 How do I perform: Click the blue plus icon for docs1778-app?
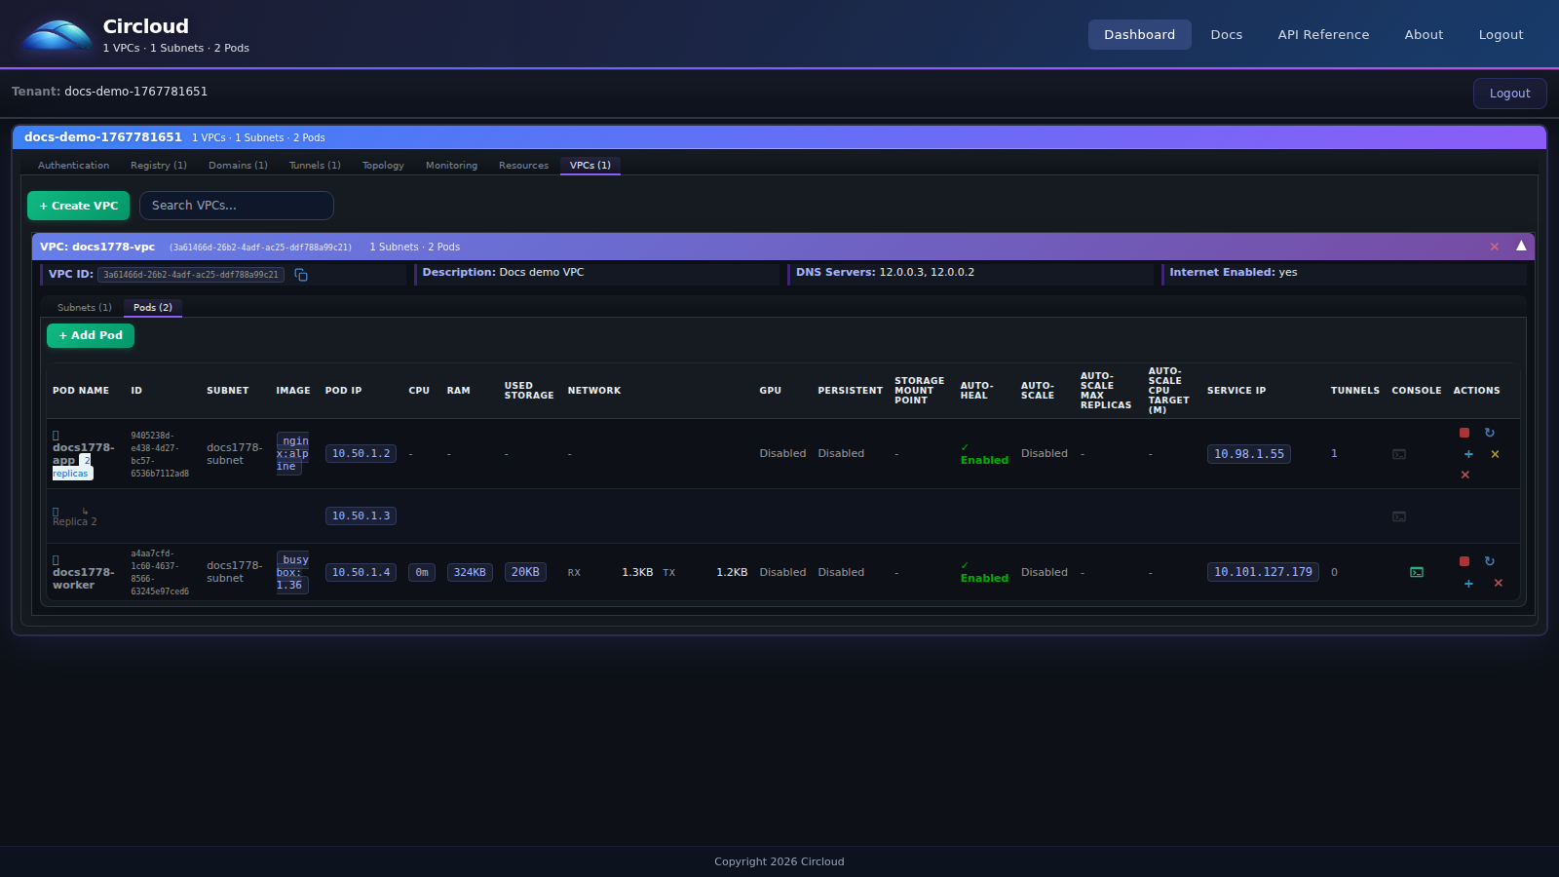click(x=1468, y=454)
